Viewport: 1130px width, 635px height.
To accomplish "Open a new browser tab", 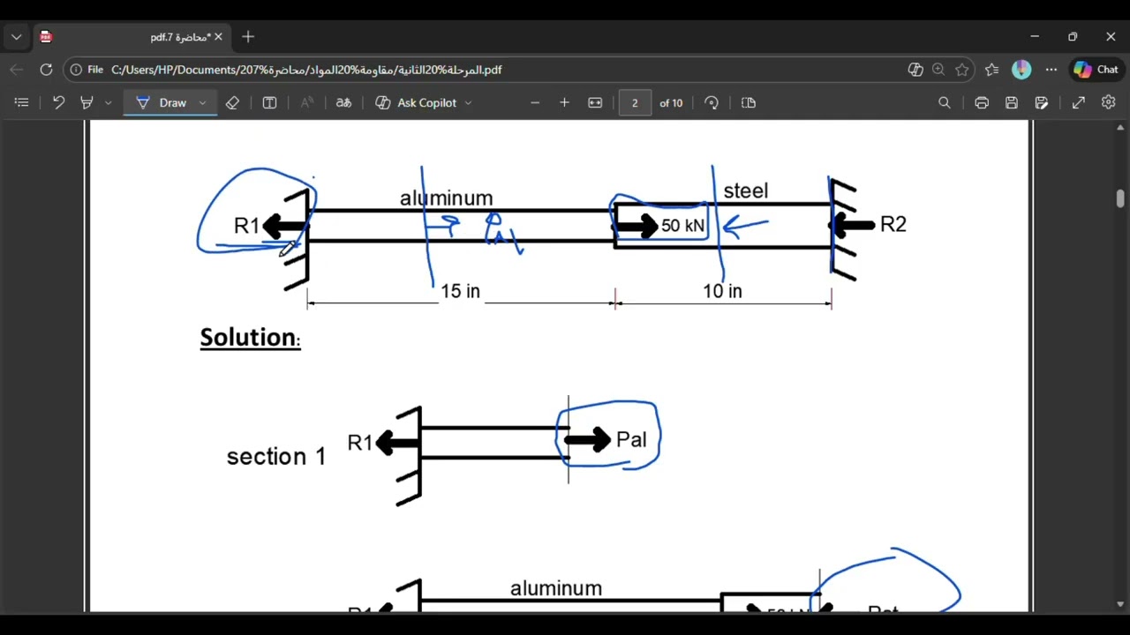I will pos(248,37).
